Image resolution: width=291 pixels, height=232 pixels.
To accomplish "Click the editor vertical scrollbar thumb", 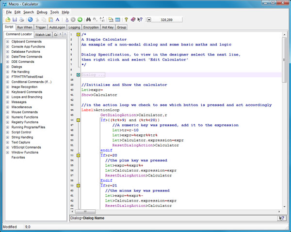I will pyautogui.click(x=284, y=60).
